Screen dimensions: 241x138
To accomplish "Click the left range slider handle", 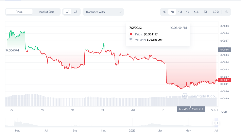I will tap(215, 123).
